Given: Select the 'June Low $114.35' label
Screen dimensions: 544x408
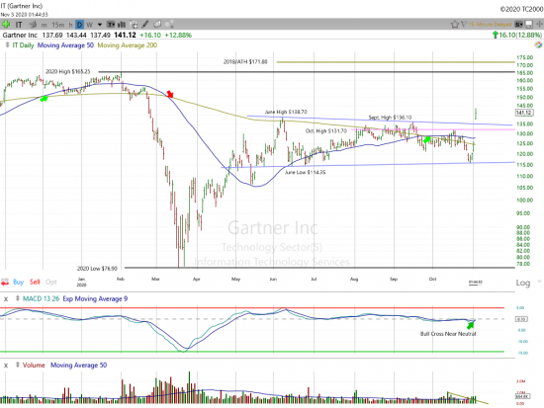Looking at the screenshot, I should point(306,172).
